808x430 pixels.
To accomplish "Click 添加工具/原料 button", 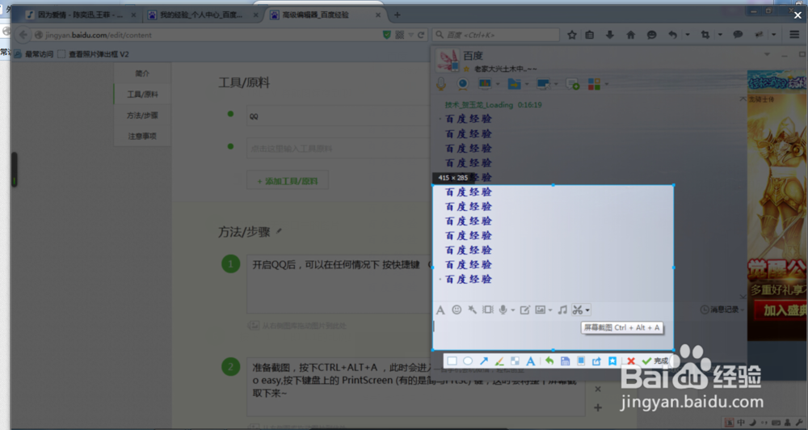I will tap(288, 181).
